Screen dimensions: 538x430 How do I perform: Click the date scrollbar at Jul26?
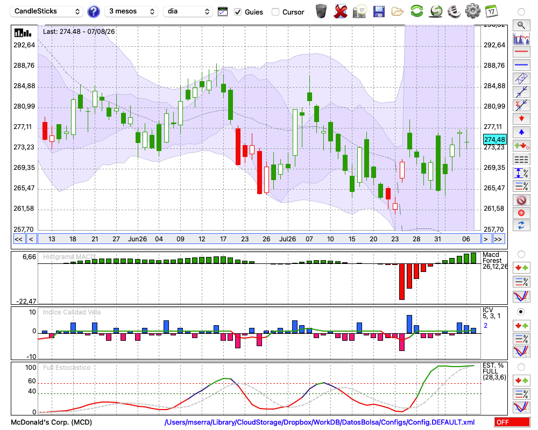pyautogui.click(x=287, y=239)
